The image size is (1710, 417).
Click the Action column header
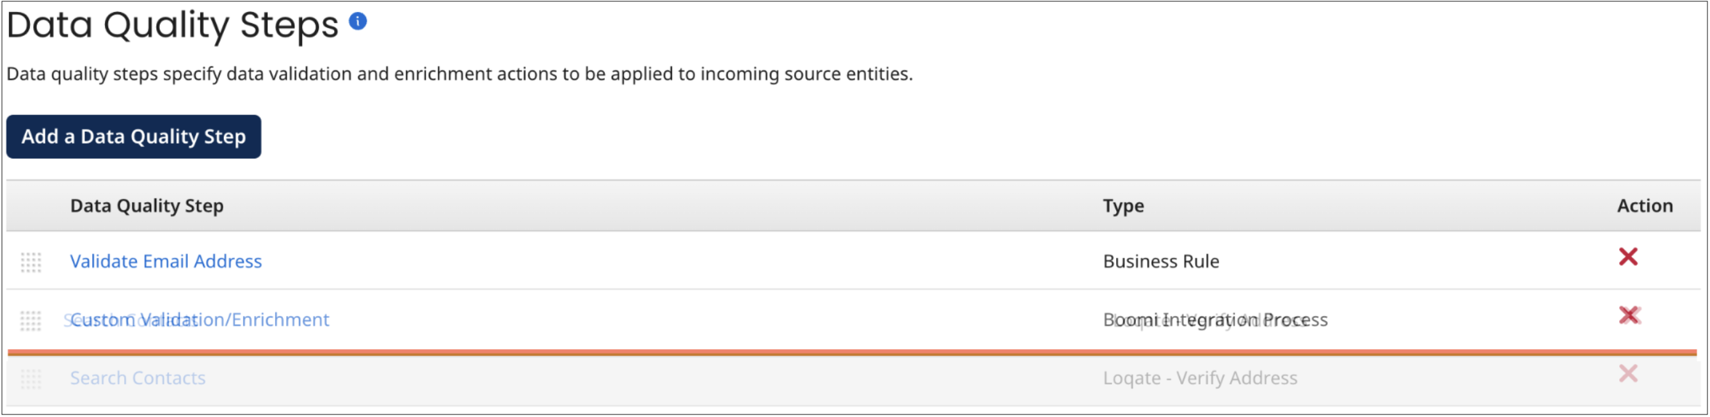tap(1645, 205)
